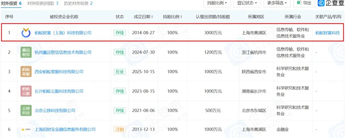Click date 2025-10-15
This screenshot has width=345, height=138.
[x=143, y=71]
